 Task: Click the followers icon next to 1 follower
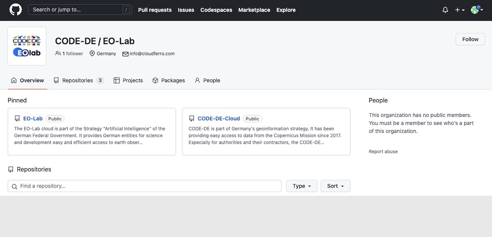click(x=58, y=53)
